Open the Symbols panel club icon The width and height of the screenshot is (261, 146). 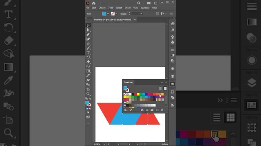pyautogui.click(x=173, y=42)
